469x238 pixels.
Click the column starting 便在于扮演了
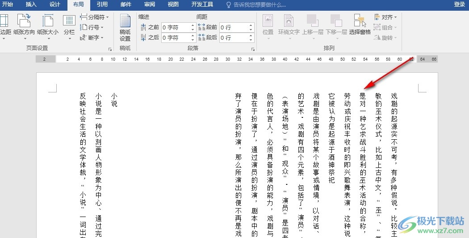point(254,165)
